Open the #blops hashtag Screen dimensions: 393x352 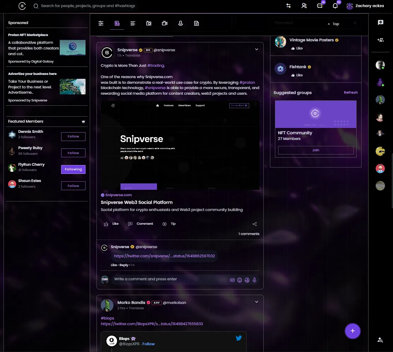pos(107,318)
